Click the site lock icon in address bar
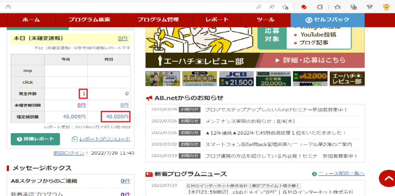The width and height of the screenshot is (395, 196). (8, 7)
